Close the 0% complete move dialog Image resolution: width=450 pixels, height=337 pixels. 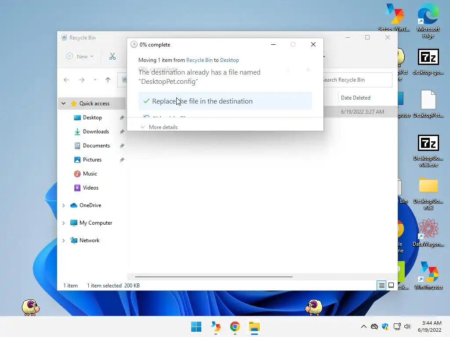pos(313,44)
